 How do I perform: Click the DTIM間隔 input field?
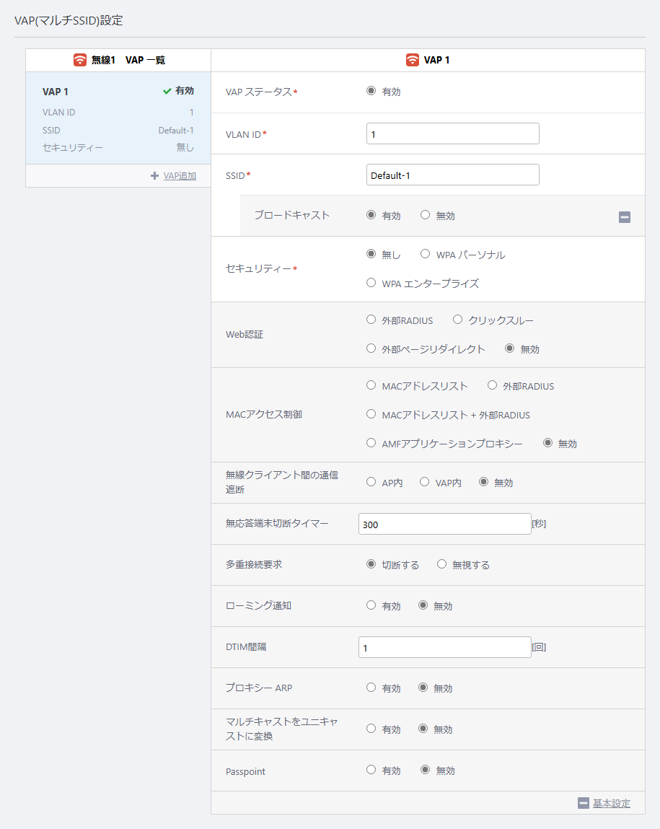click(445, 647)
